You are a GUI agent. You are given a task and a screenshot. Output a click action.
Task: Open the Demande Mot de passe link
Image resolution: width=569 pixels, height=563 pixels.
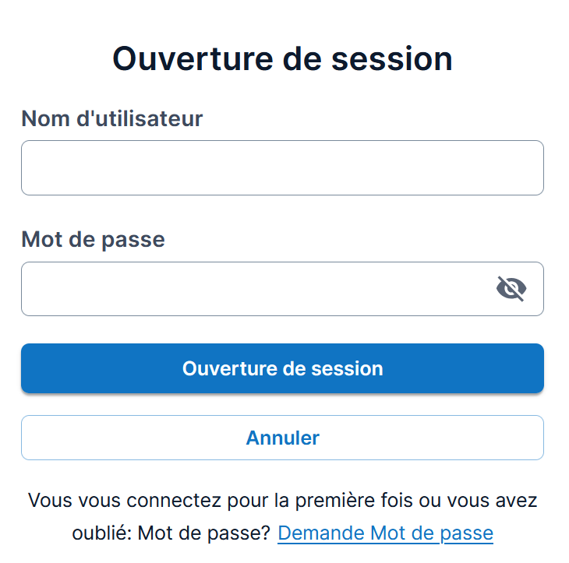pyautogui.click(x=385, y=533)
